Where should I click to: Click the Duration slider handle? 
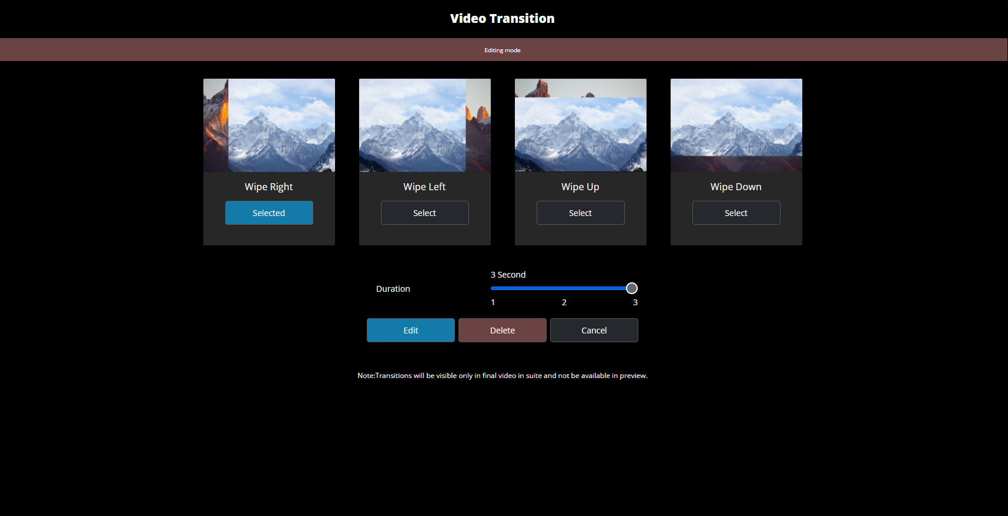[x=631, y=288]
